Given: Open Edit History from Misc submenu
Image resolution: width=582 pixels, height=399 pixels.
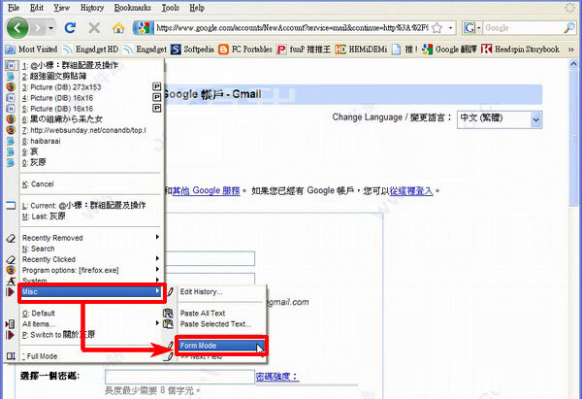Looking at the screenshot, I should (x=221, y=291).
